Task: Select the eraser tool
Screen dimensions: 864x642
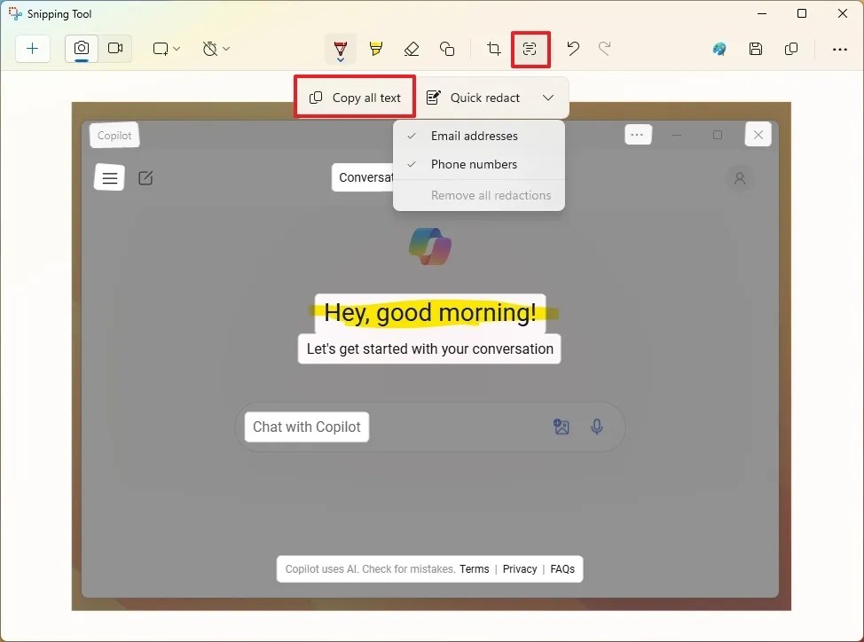Action: coord(412,49)
